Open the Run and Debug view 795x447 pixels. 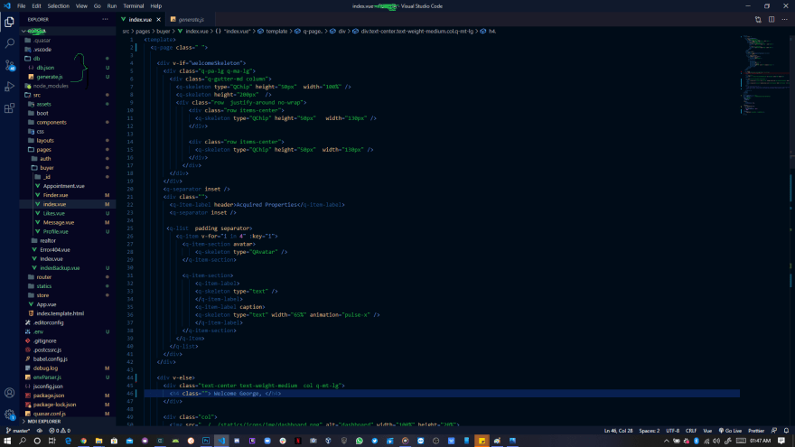click(x=9, y=87)
